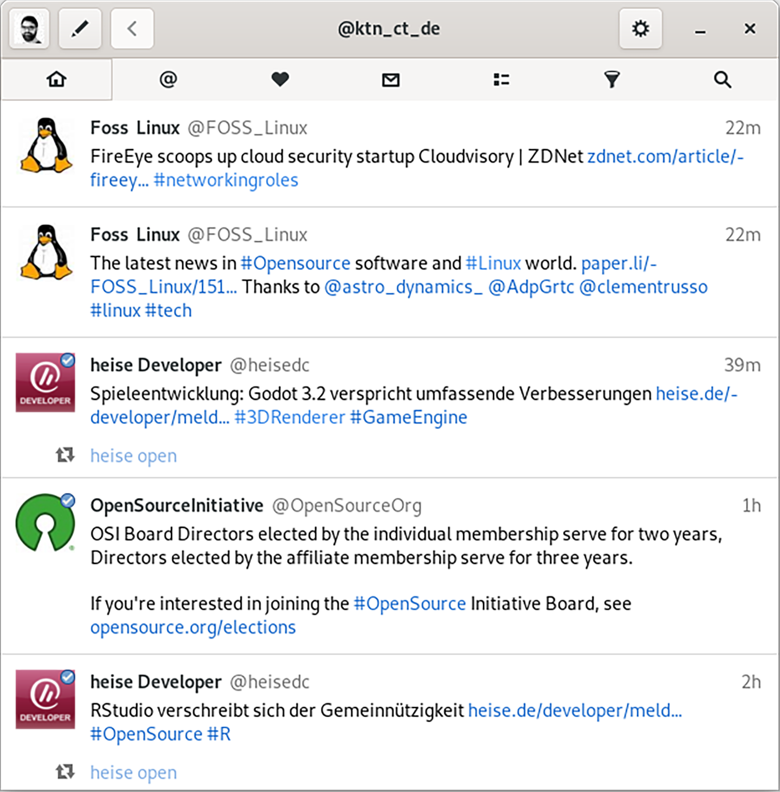Open Foss Linux name on the FireEye tweet
The image size is (780, 792).
135,128
